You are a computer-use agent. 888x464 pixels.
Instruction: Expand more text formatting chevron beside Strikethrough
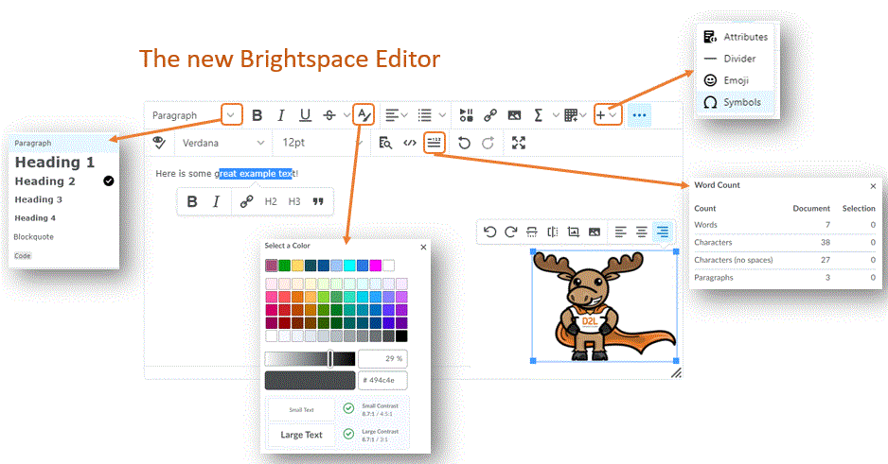346,115
